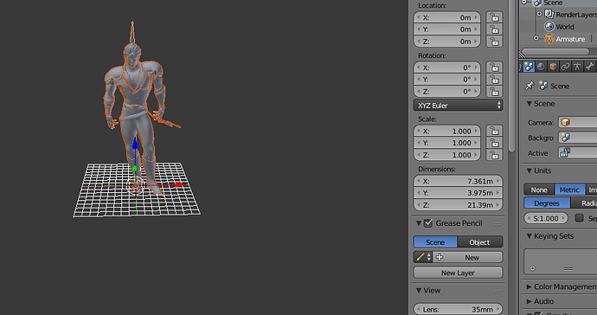Expand RenderLayers in the outliner tree

[x=539, y=14]
